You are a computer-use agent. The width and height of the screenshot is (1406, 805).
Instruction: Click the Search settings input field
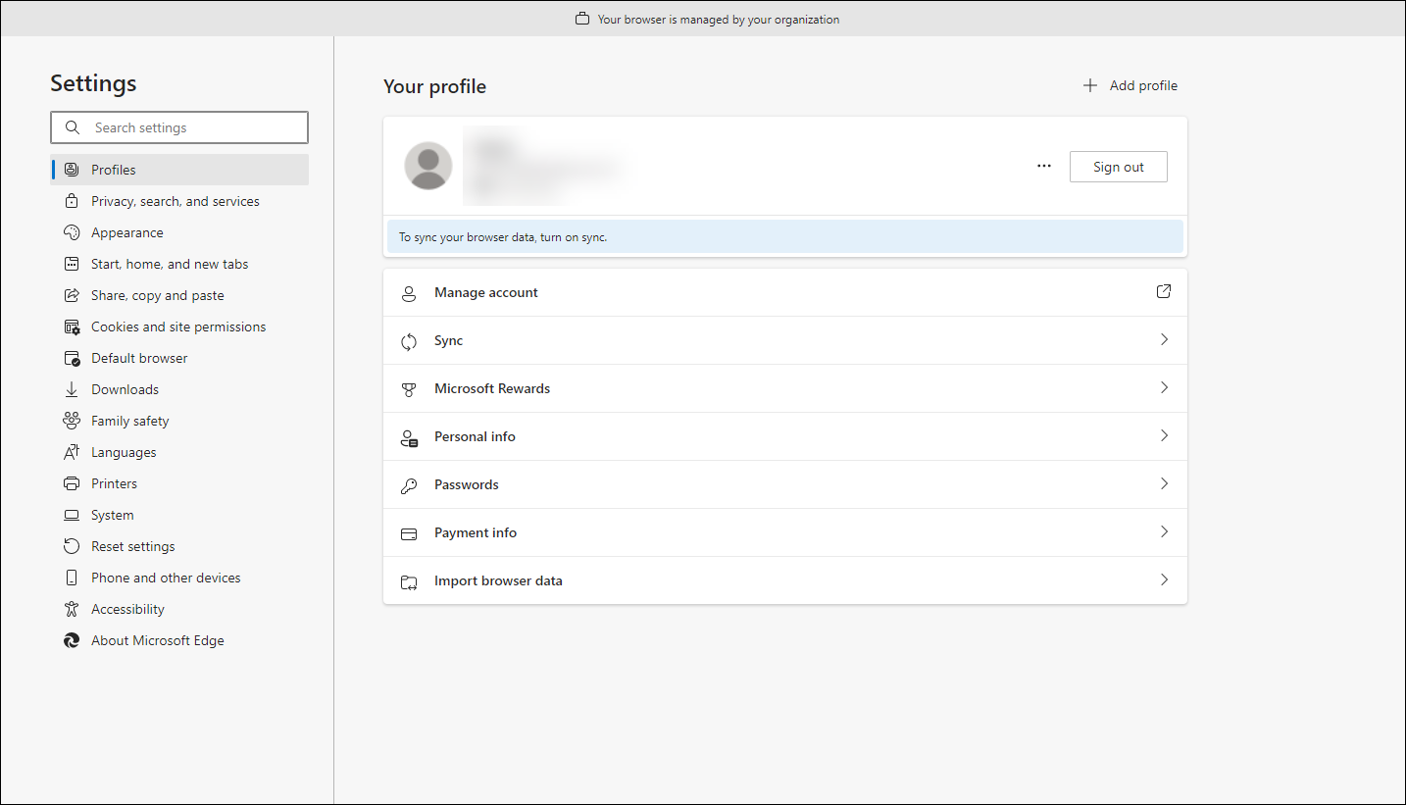[x=179, y=127]
